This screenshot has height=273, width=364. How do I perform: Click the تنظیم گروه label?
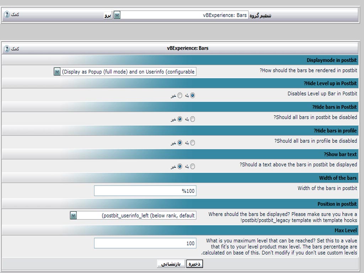click(x=261, y=16)
